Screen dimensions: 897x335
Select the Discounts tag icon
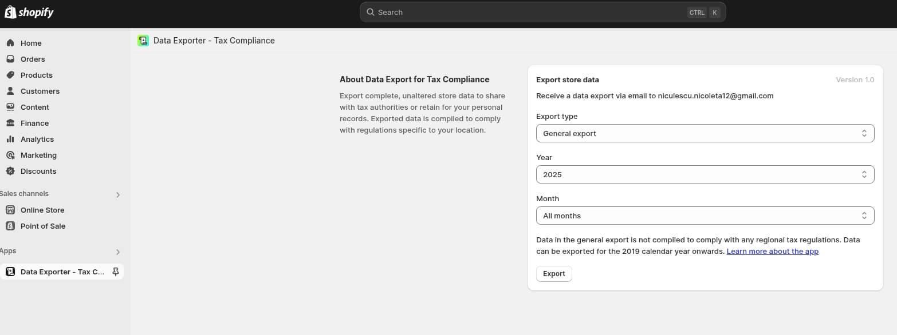[10, 171]
